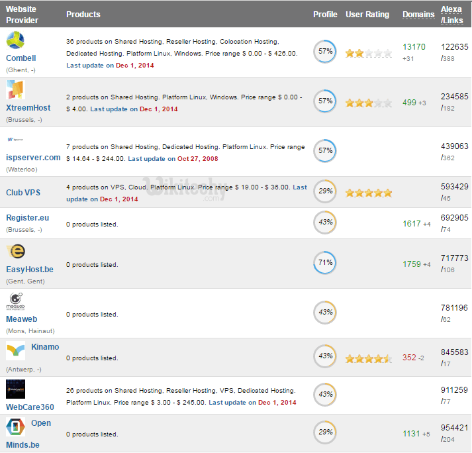The width and height of the screenshot is (472, 453).
Task: Click the Combell logo icon
Action: point(15,40)
